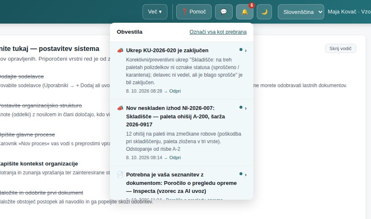Switch to dark mode with moon icon

(264, 12)
